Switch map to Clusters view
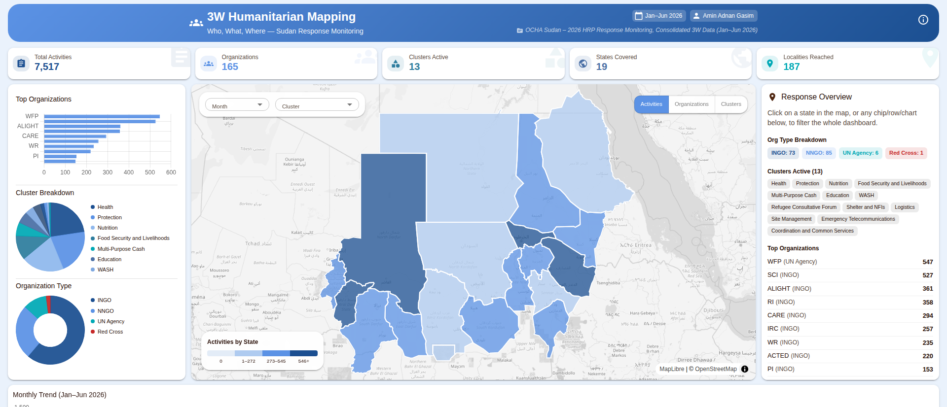Screen dimensions: 947x407 tap(731, 104)
